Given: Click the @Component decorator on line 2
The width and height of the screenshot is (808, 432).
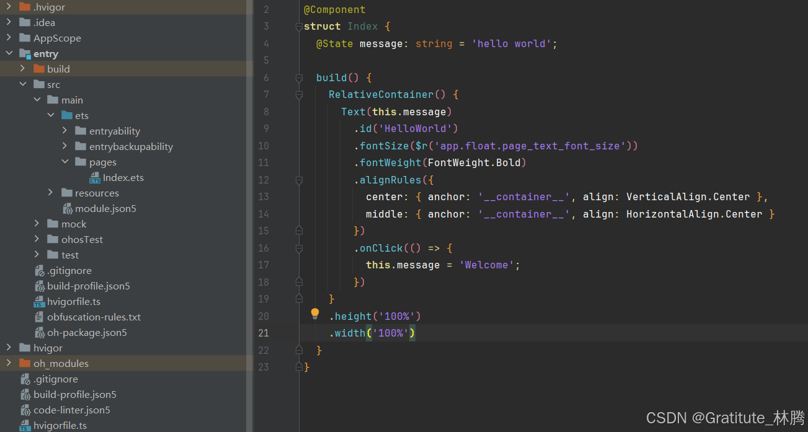Looking at the screenshot, I should coord(335,10).
